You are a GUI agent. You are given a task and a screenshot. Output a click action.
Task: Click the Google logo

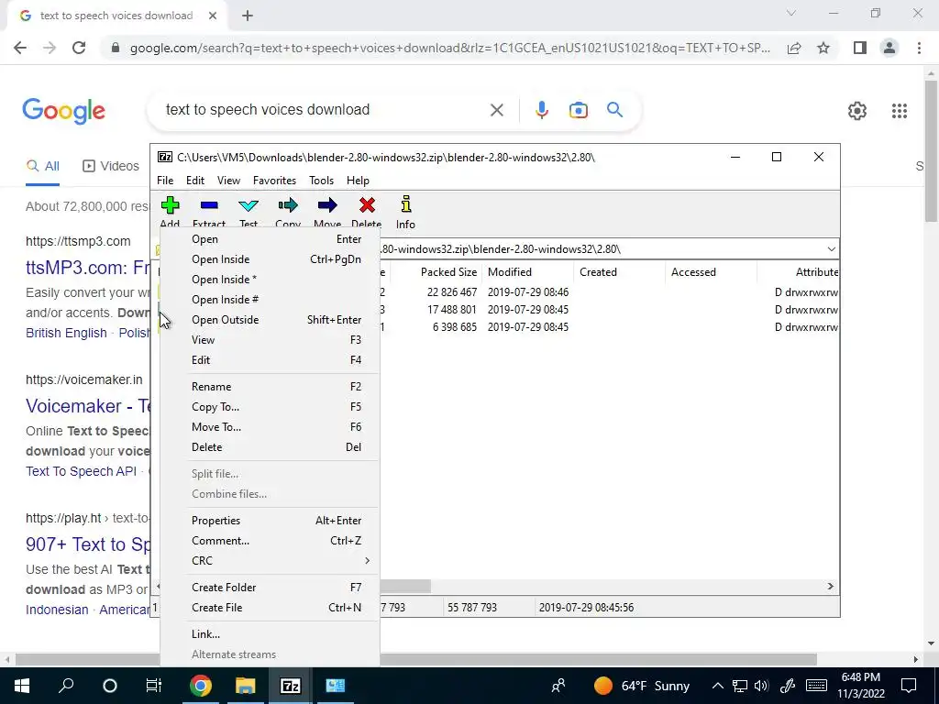pos(63,111)
